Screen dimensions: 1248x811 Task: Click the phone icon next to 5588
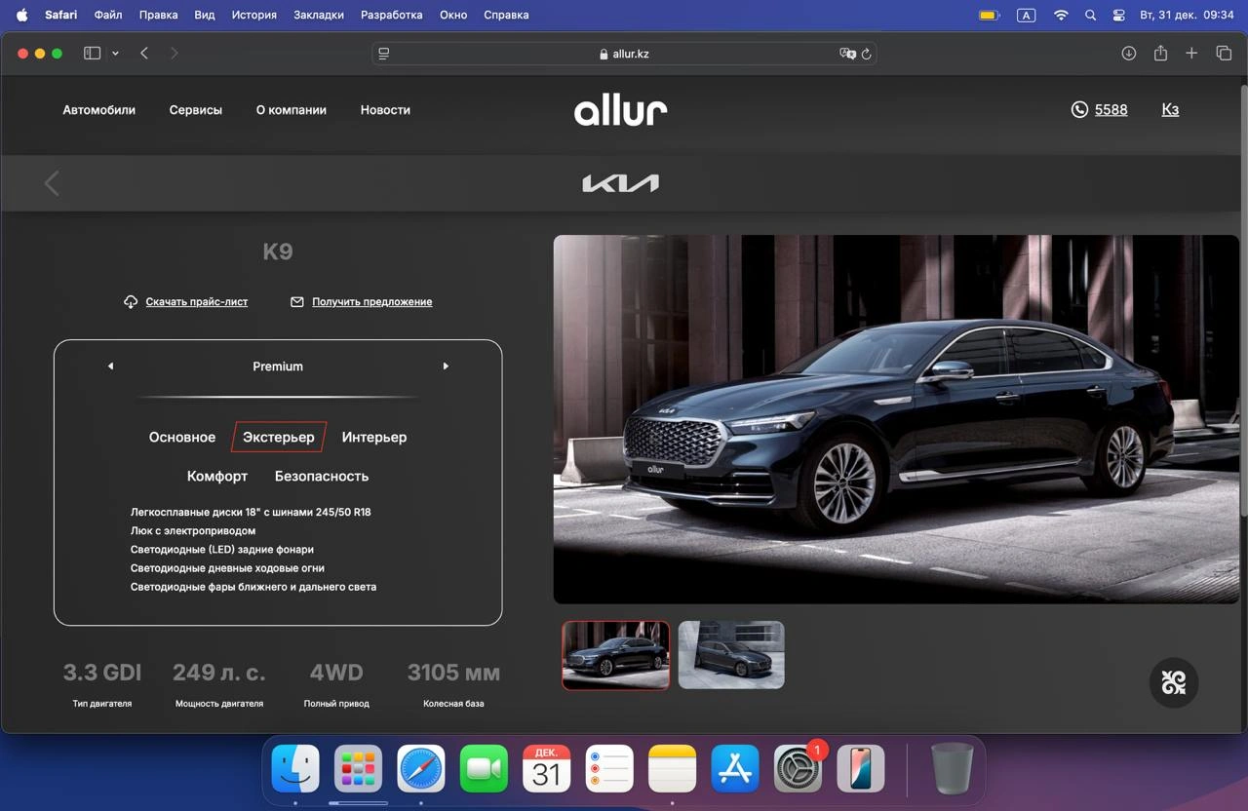1079,110
